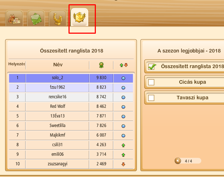The width and height of the screenshot is (224, 177).
Task: Click the score 2 469
Action: tap(101, 164)
